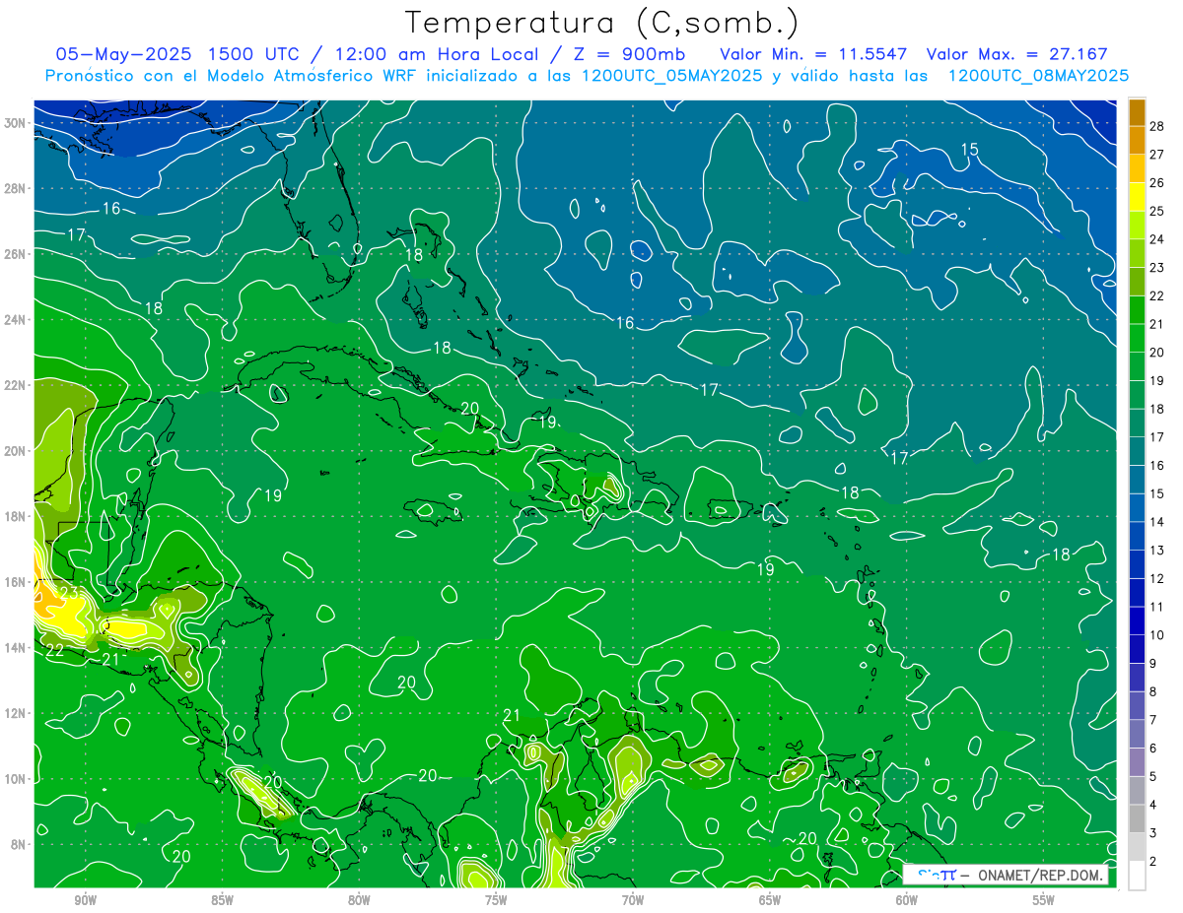The image size is (1183, 913).
Task: Click the '1200UTC_08MAY2025' valid-until time
Action: coord(1037,76)
